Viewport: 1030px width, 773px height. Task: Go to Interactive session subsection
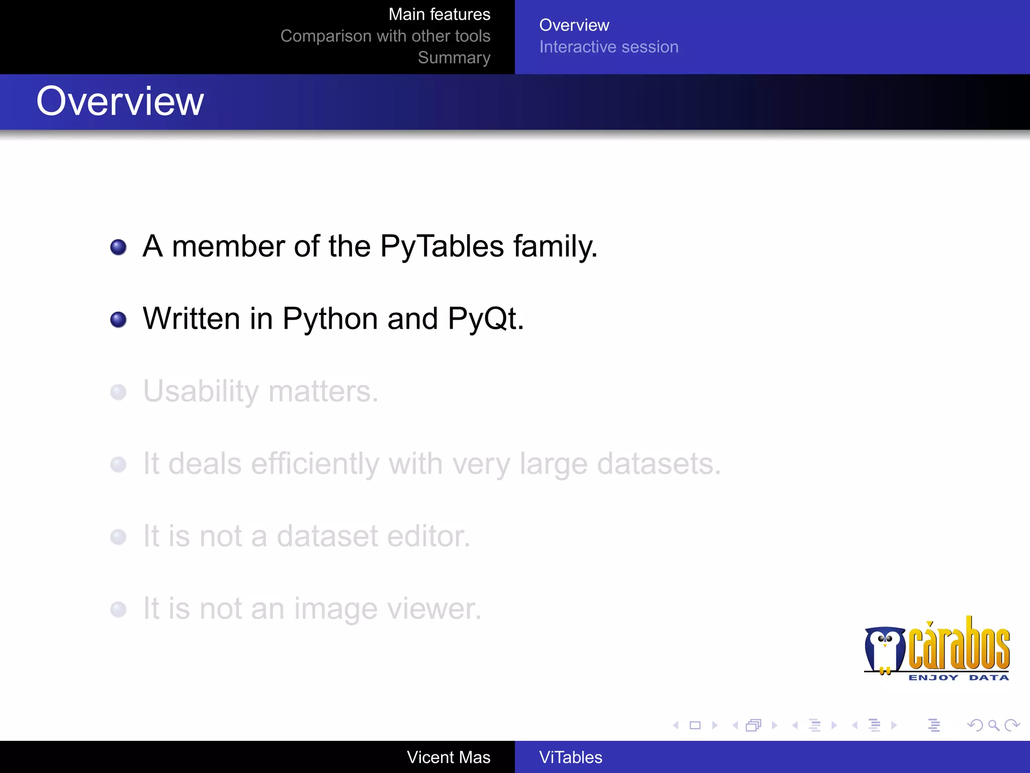pos(609,47)
